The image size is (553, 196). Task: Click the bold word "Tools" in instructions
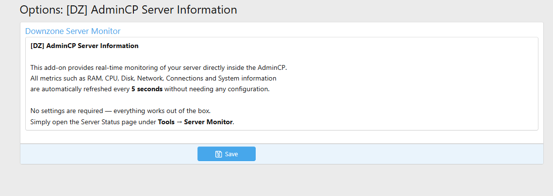point(166,122)
